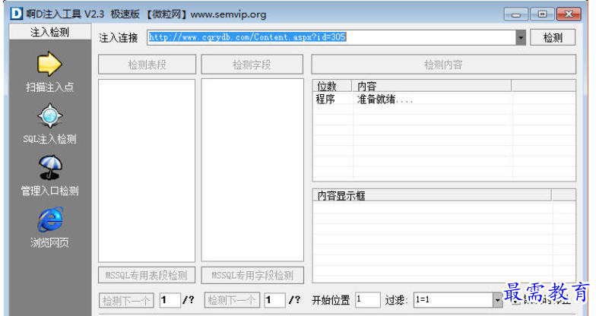Click the 位数 column header
Viewport: 596px width, 316px height.
[333, 86]
